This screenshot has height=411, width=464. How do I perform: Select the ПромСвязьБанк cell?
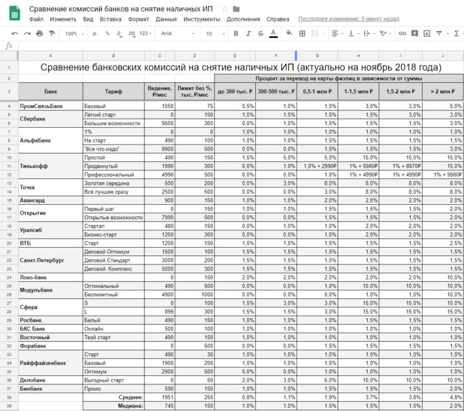(x=51, y=106)
